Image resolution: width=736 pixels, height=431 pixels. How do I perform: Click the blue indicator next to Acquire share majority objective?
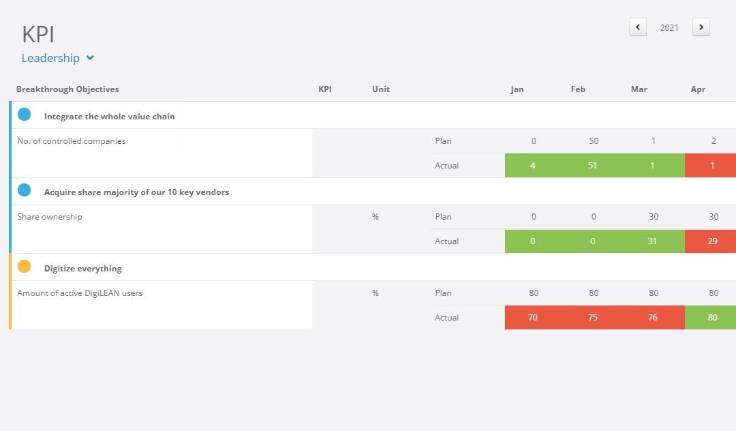tap(25, 190)
